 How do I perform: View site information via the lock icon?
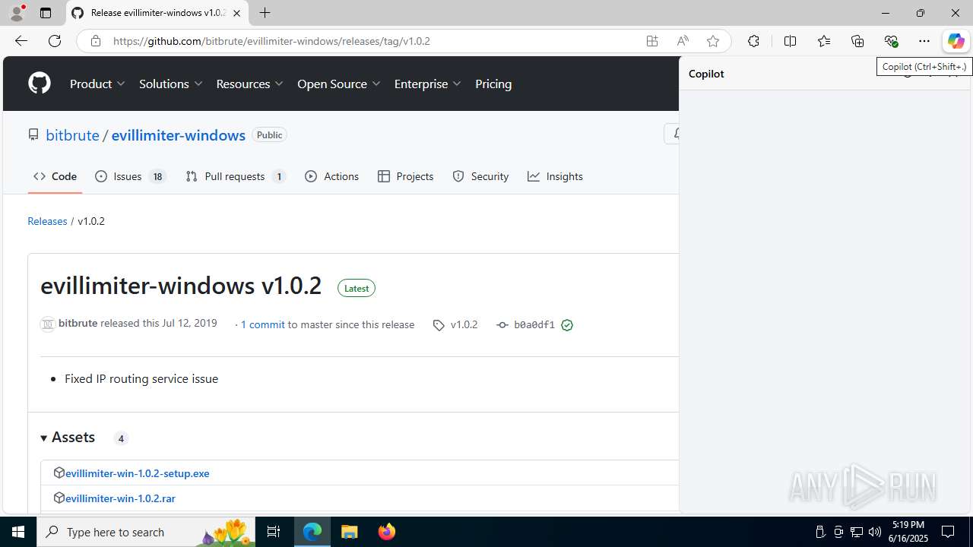pos(95,41)
